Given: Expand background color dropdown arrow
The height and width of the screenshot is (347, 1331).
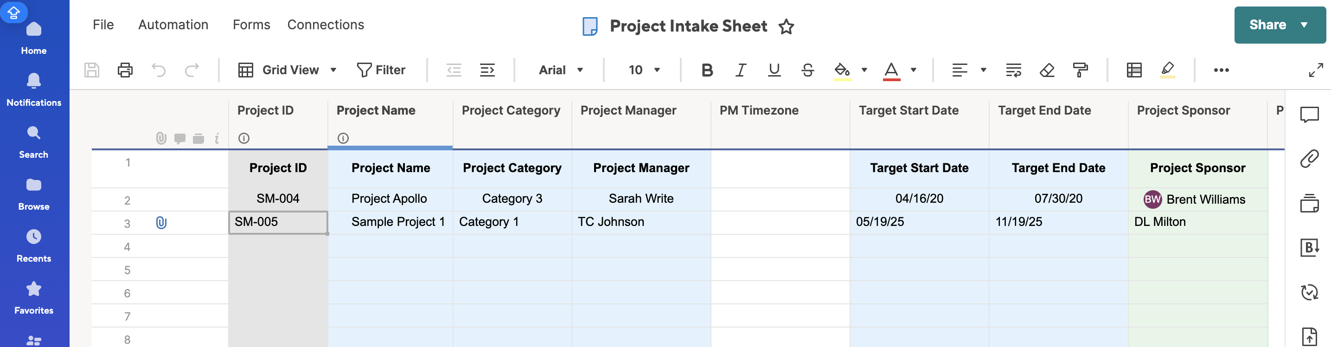Looking at the screenshot, I should tap(864, 70).
